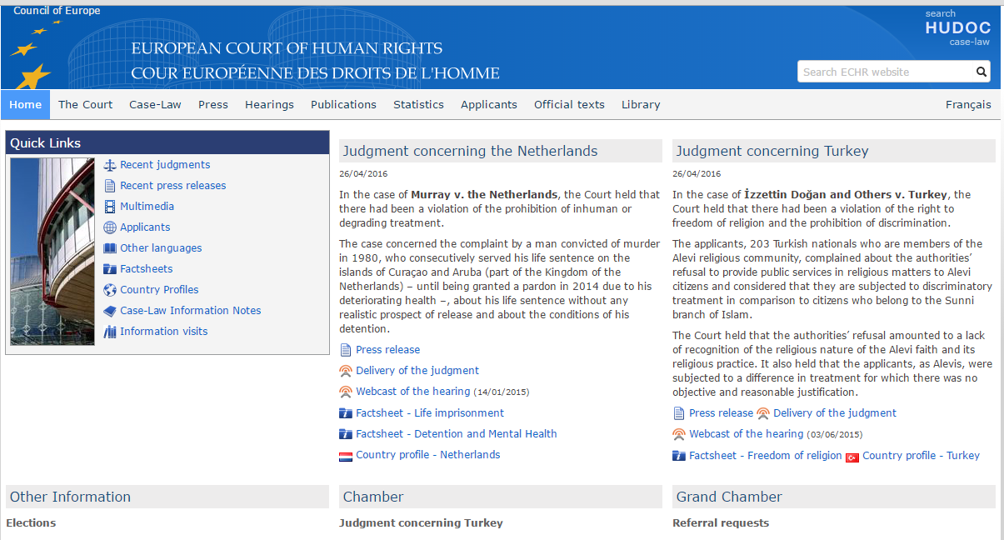This screenshot has height=540, width=1004.
Task: Open the Press menu
Action: pyautogui.click(x=213, y=105)
